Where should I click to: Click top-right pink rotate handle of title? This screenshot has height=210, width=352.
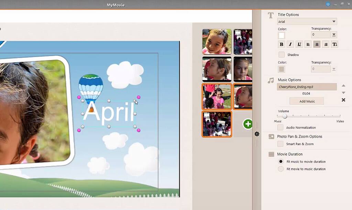(x=139, y=97)
